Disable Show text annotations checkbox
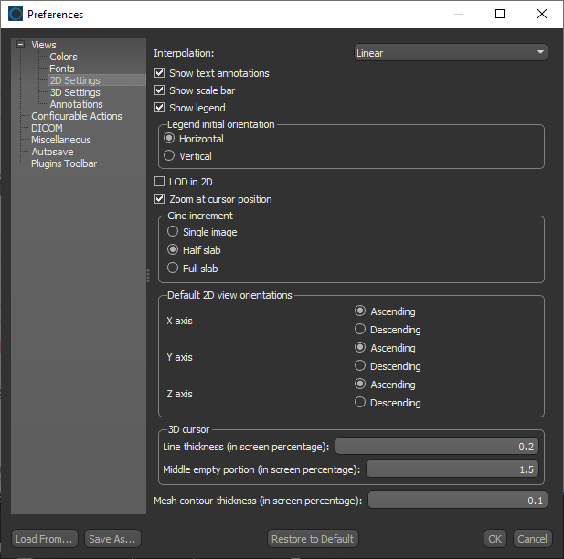 161,73
